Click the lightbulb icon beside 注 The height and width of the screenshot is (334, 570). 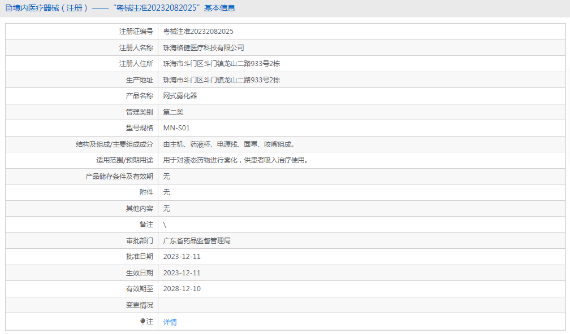[142, 322]
